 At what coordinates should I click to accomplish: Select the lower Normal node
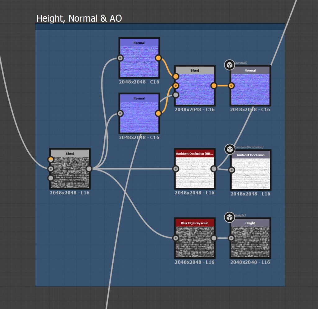(139, 115)
